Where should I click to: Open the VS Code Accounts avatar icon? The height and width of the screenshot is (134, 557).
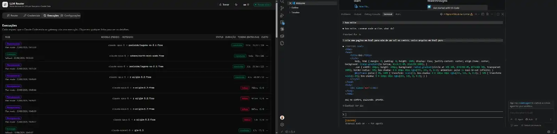click(x=282, y=118)
